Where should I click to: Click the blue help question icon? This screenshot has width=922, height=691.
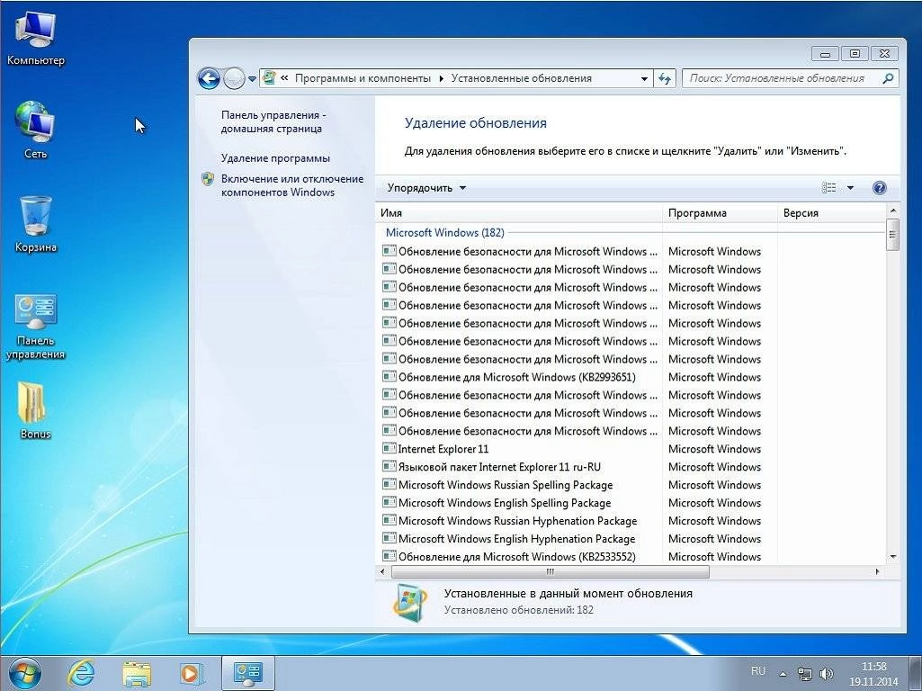pos(880,188)
